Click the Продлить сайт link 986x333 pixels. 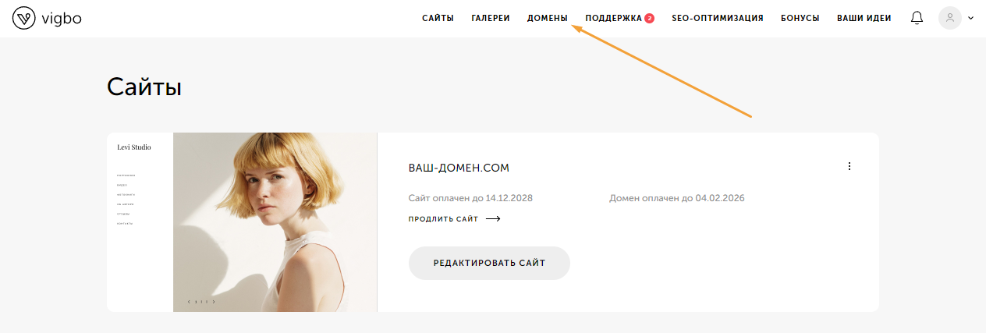(x=443, y=219)
